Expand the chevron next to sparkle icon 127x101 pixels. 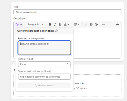21,24
